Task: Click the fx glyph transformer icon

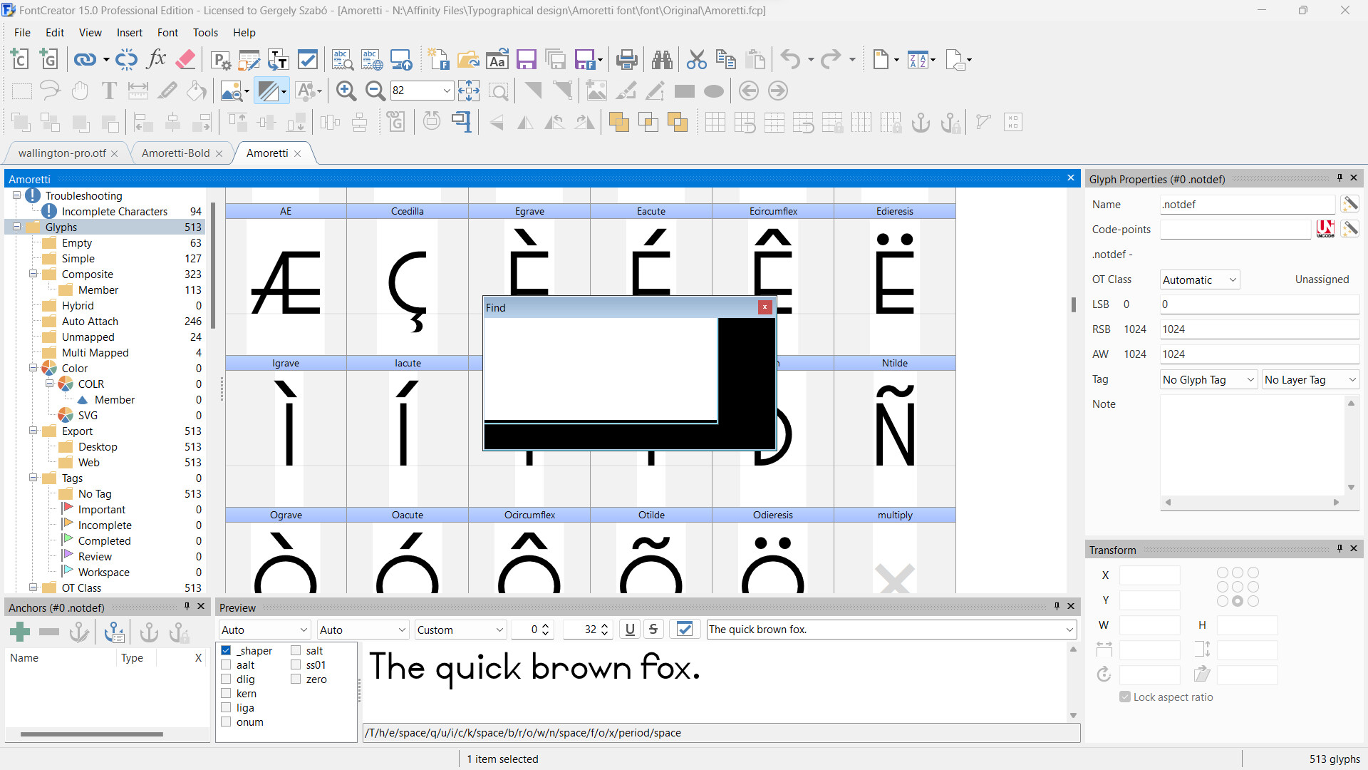Action: click(155, 59)
